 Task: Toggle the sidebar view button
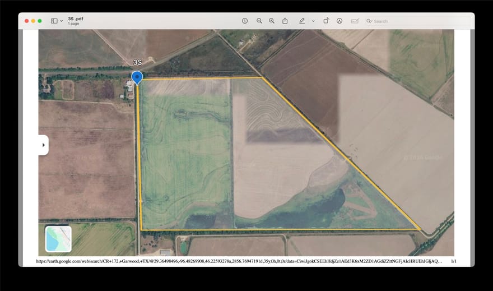[x=54, y=21]
